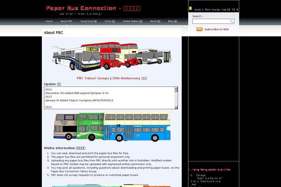Open the 10th Anniversary link
This screenshot has height=187, width=281.
tap(130, 78)
